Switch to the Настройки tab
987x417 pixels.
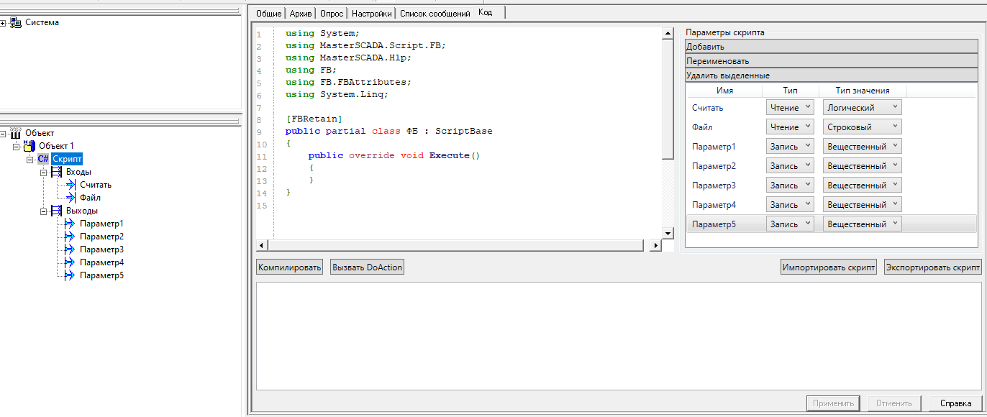[372, 14]
